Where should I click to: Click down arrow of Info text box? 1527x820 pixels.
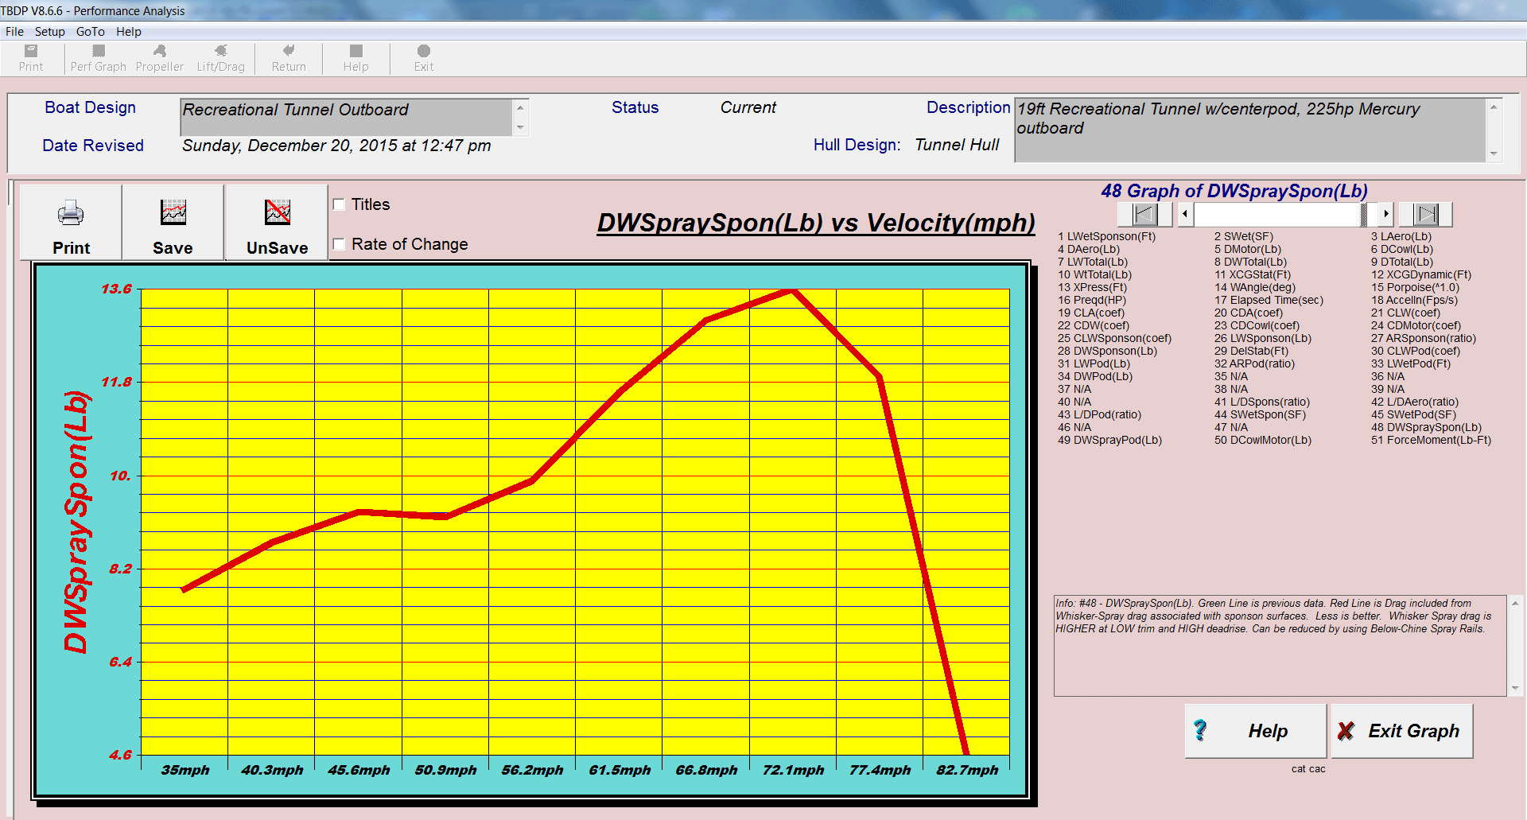tap(1515, 688)
